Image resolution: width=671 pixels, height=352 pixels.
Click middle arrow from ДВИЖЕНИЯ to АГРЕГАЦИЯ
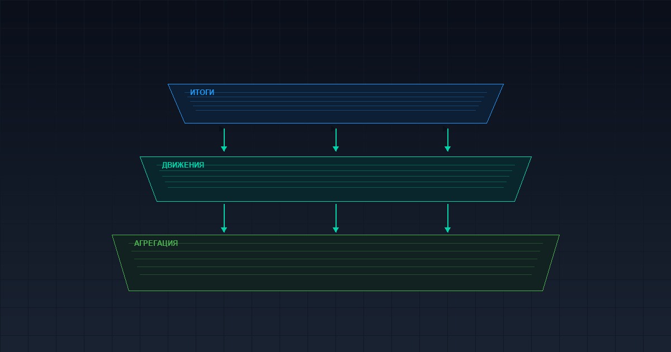click(335, 218)
